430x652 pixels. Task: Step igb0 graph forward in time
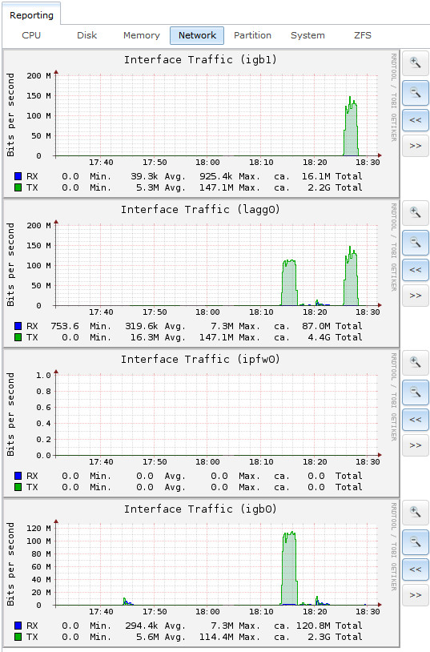pos(415,595)
